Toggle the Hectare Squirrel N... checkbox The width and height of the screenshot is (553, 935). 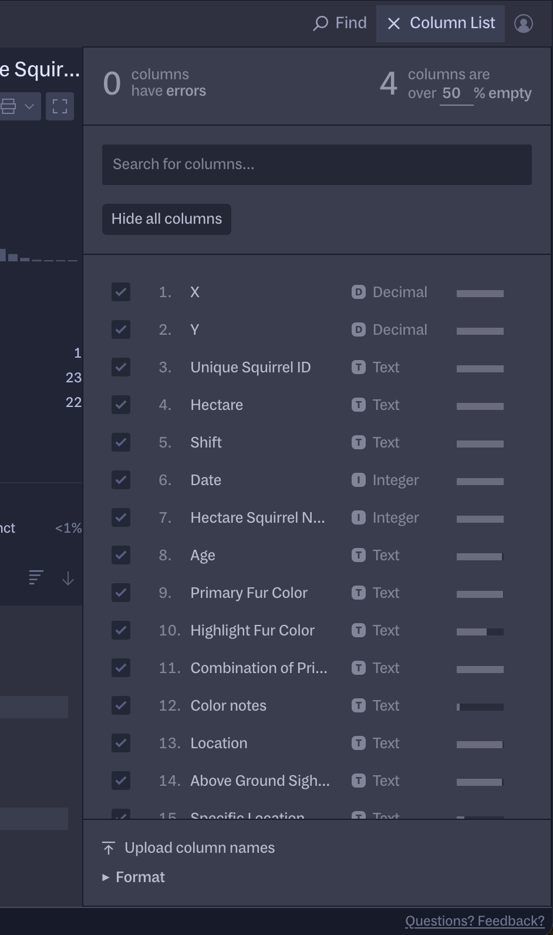[x=121, y=517]
